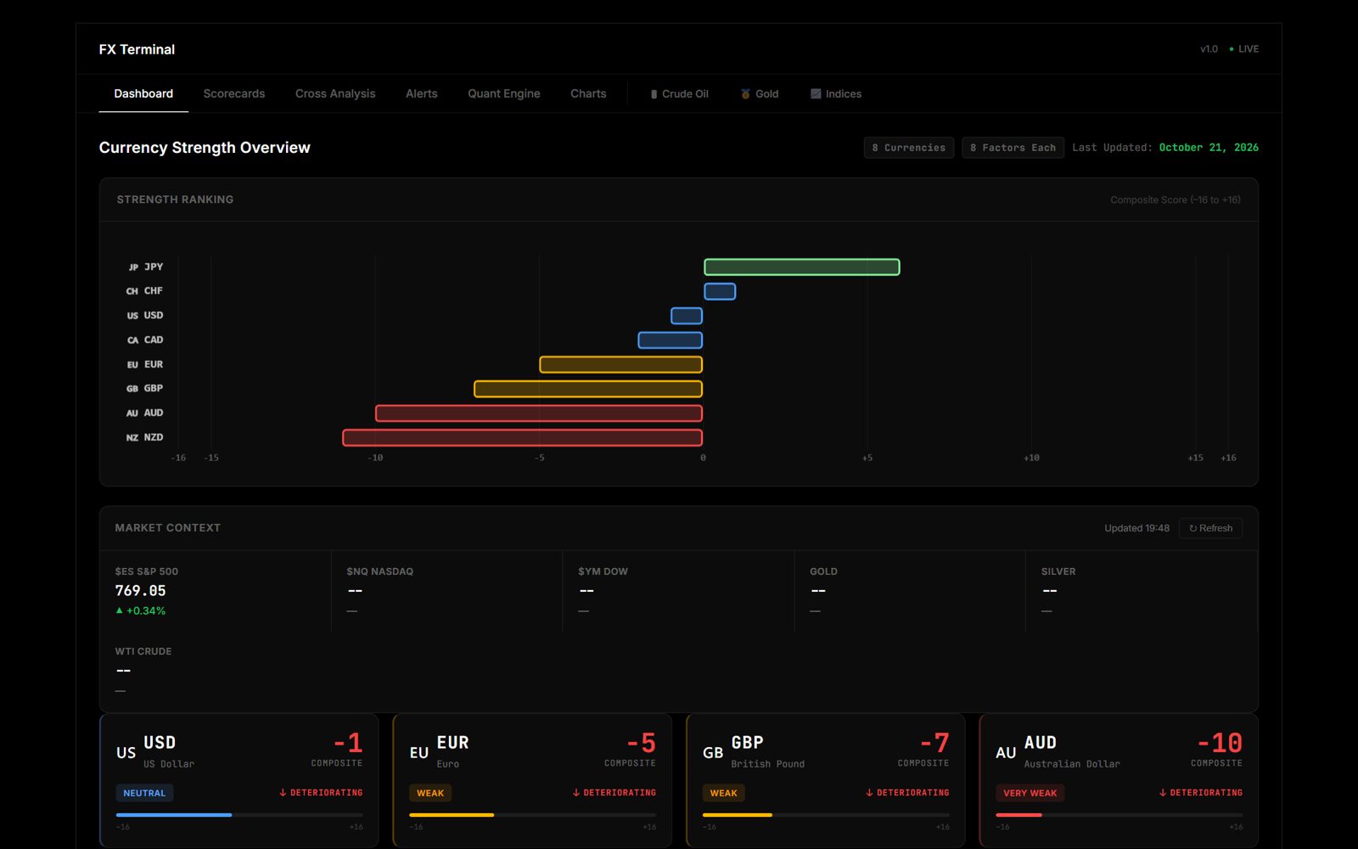This screenshot has height=849, width=1358.
Task: Open the Quant Engine tab
Action: point(504,93)
